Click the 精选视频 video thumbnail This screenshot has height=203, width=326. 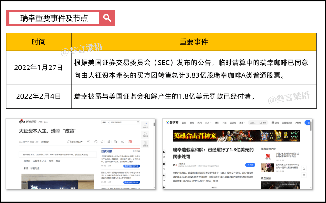tap(280, 185)
